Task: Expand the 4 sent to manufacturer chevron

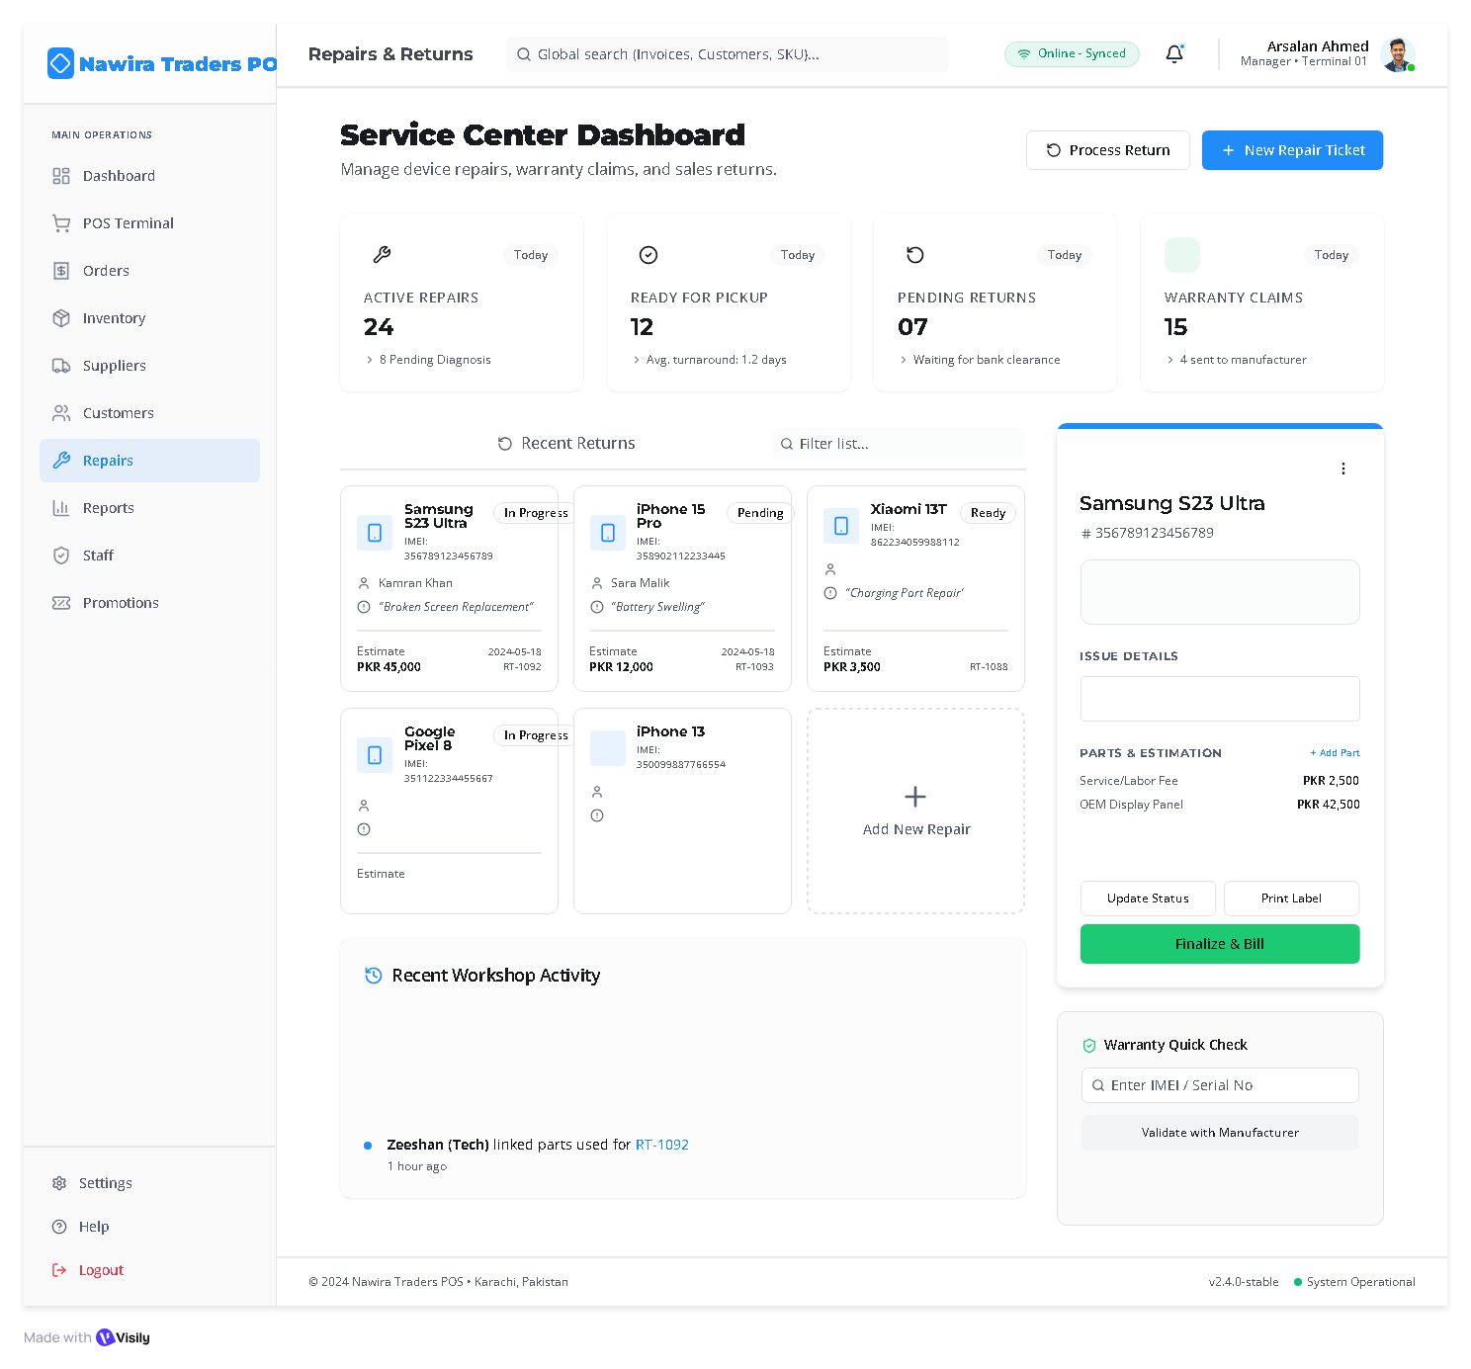Action: 1170,360
